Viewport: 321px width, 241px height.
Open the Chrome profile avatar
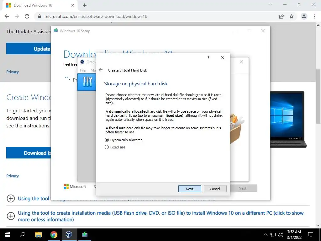click(x=304, y=16)
